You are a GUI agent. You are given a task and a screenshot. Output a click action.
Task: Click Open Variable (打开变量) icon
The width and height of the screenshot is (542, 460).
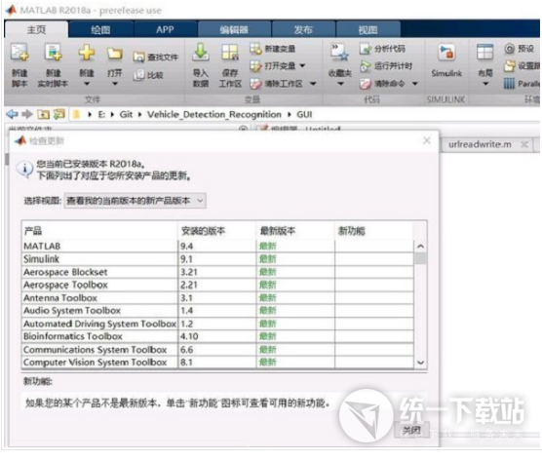point(255,65)
